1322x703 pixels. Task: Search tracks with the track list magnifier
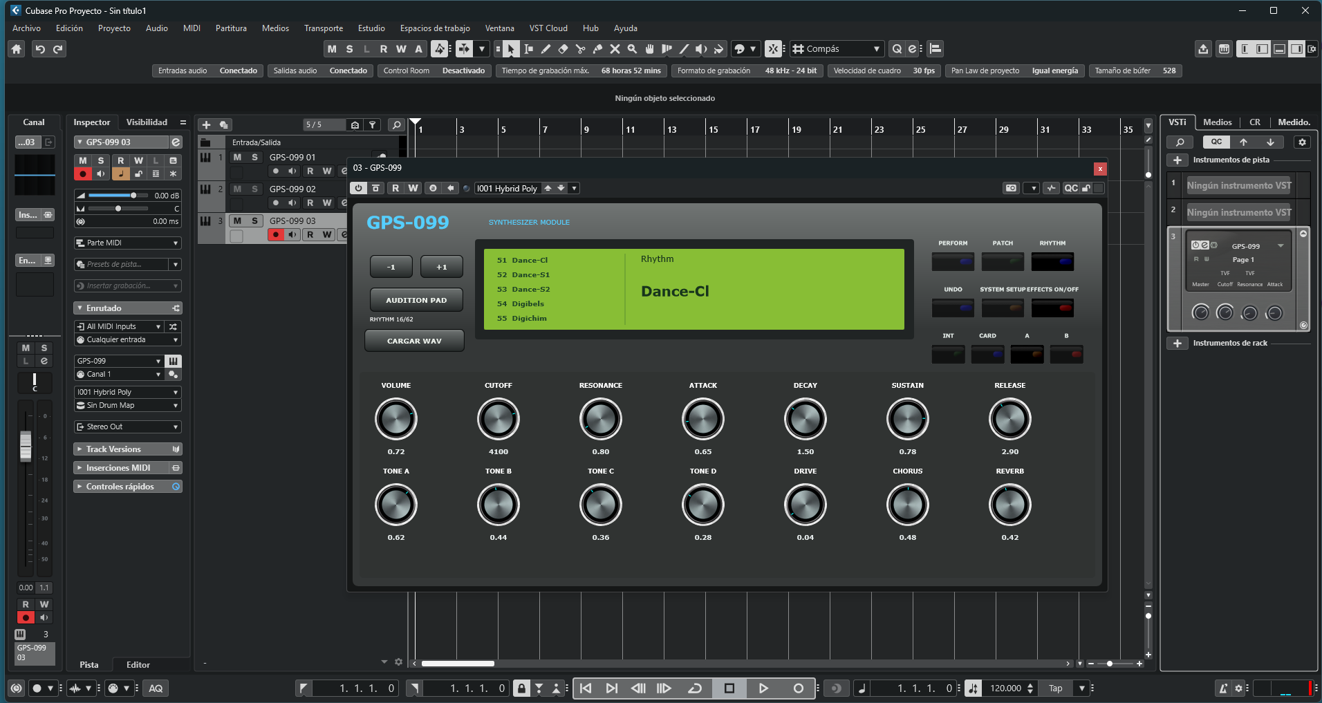coord(396,125)
